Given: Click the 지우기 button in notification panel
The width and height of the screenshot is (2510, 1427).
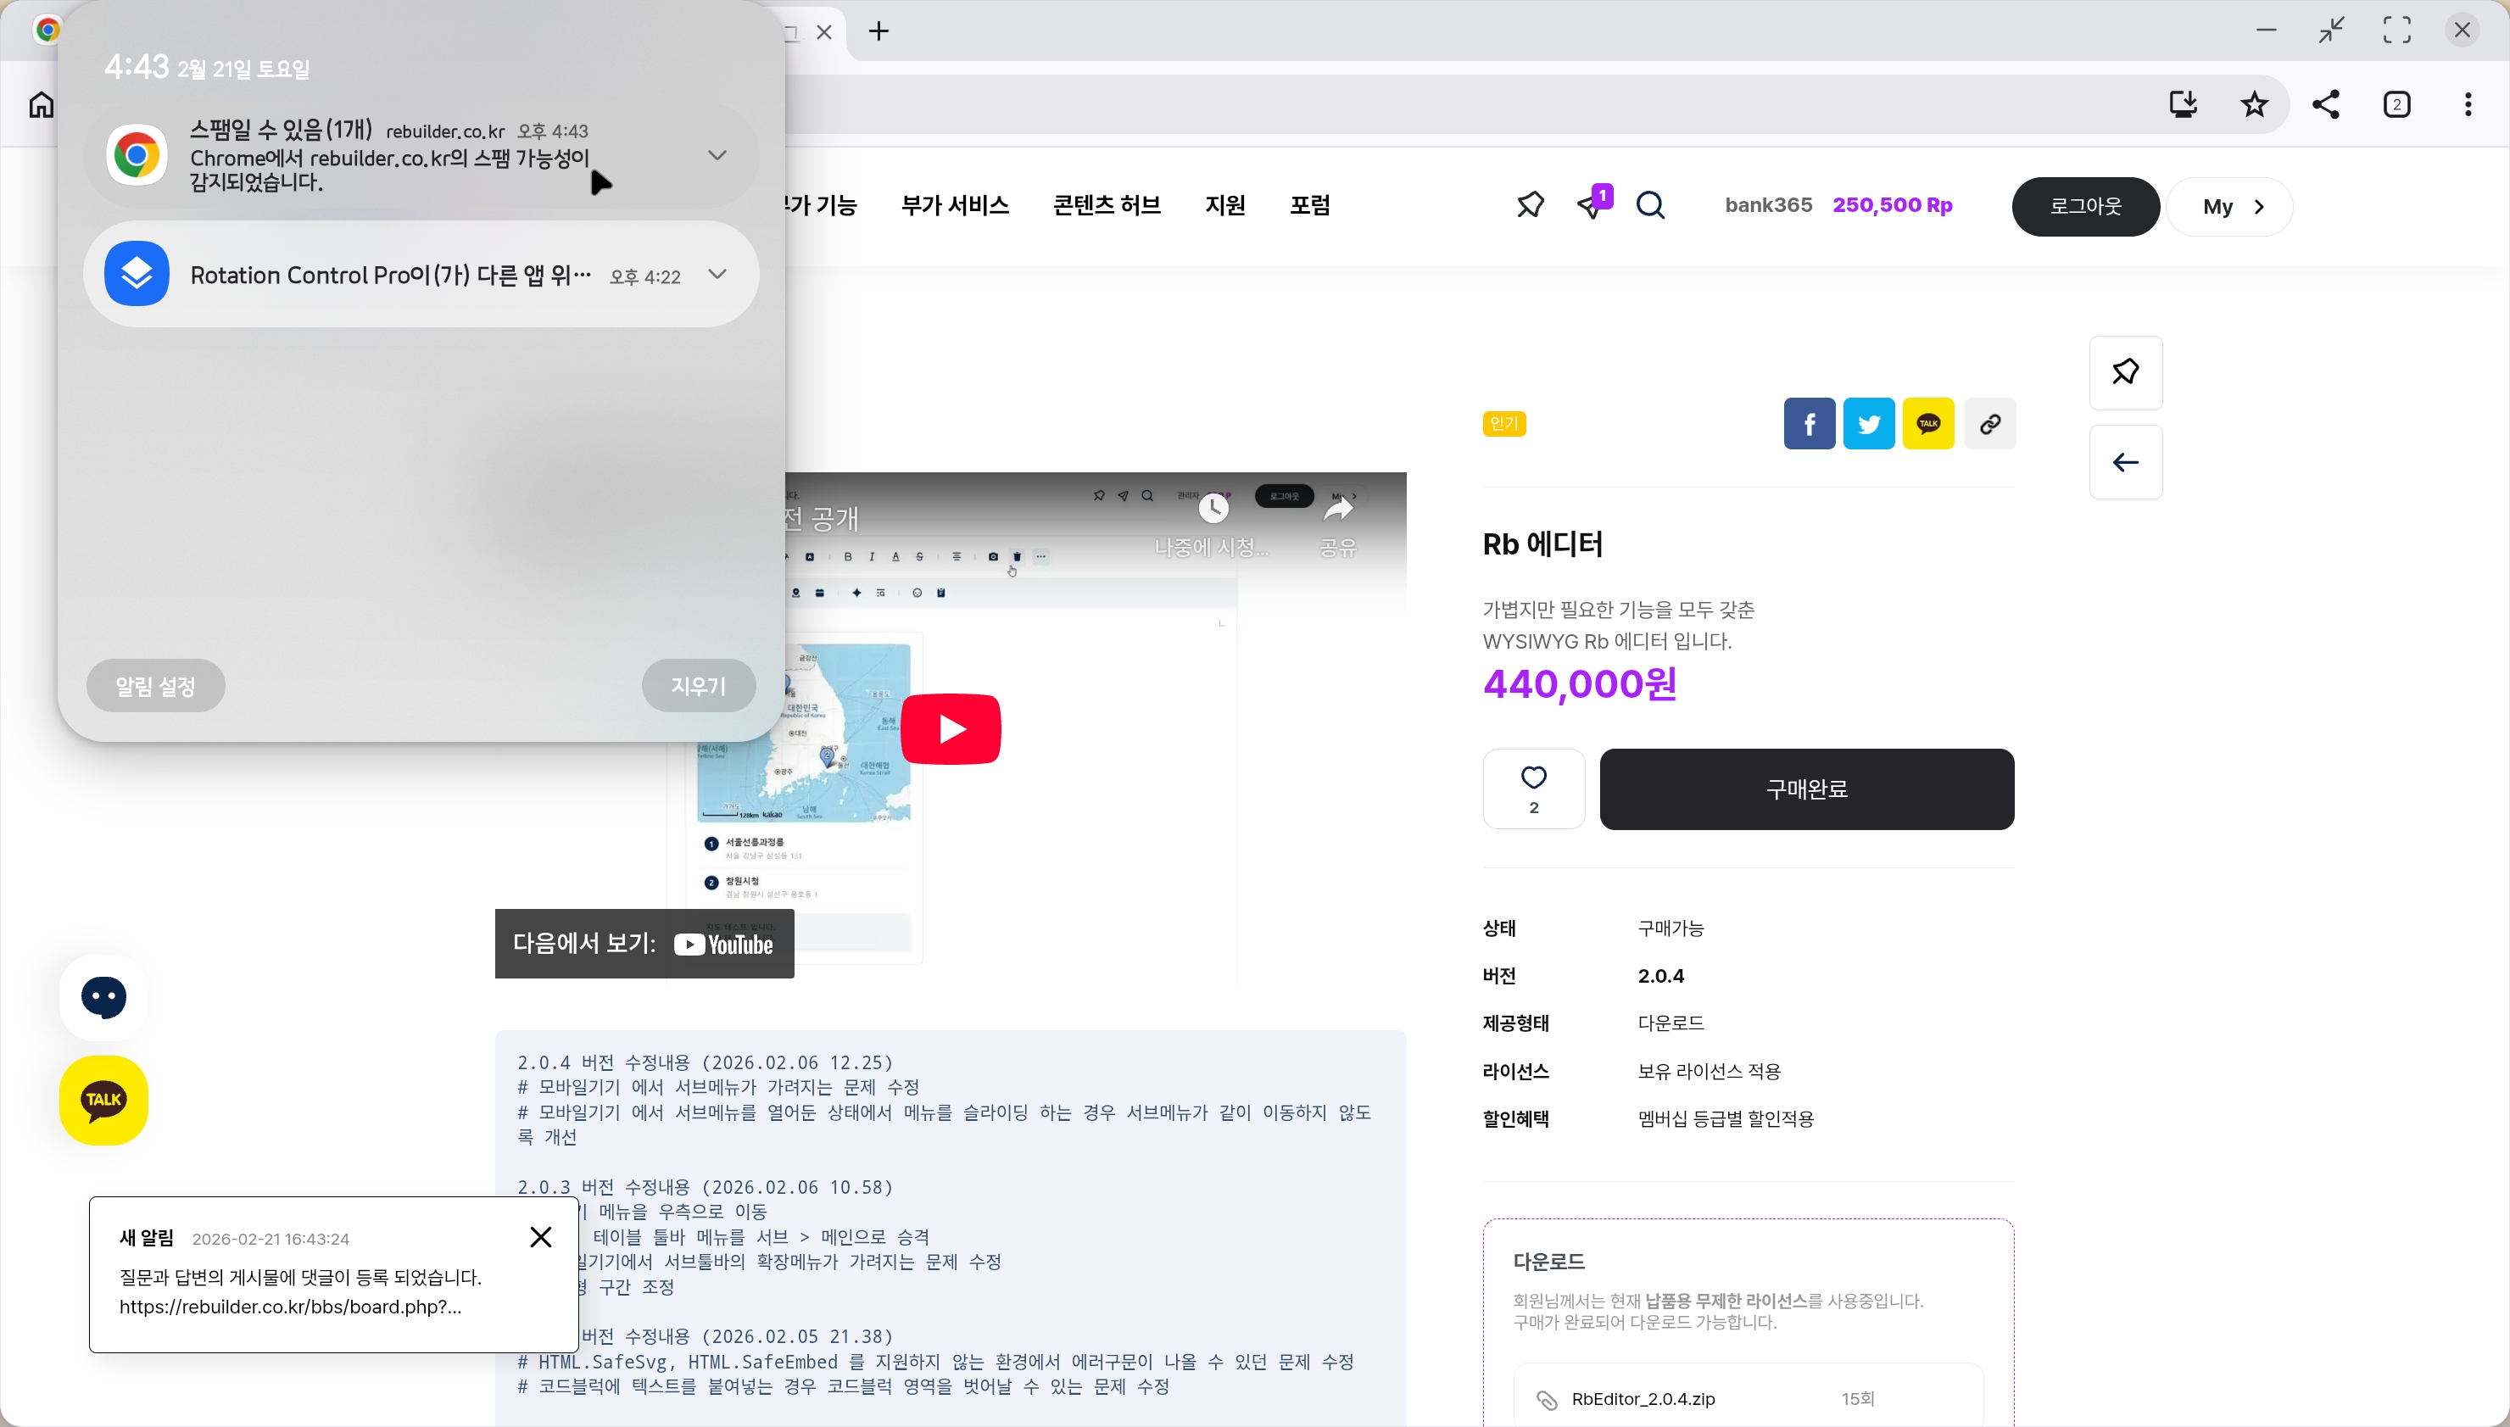Looking at the screenshot, I should tap(698, 685).
